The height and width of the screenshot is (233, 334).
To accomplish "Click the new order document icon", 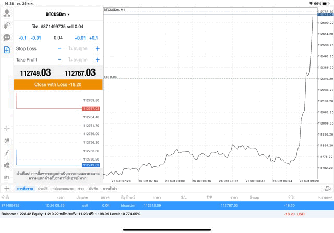I will (x=7, y=50).
